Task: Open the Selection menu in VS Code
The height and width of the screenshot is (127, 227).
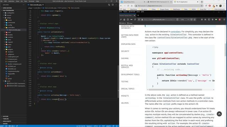Action: point(11,1)
